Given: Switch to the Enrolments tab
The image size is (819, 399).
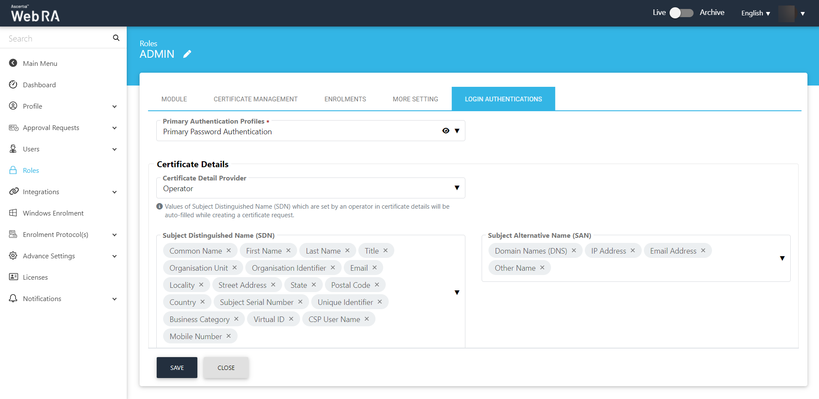Looking at the screenshot, I should [345, 99].
